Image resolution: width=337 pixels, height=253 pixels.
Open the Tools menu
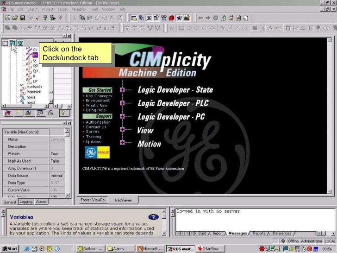(94, 9)
